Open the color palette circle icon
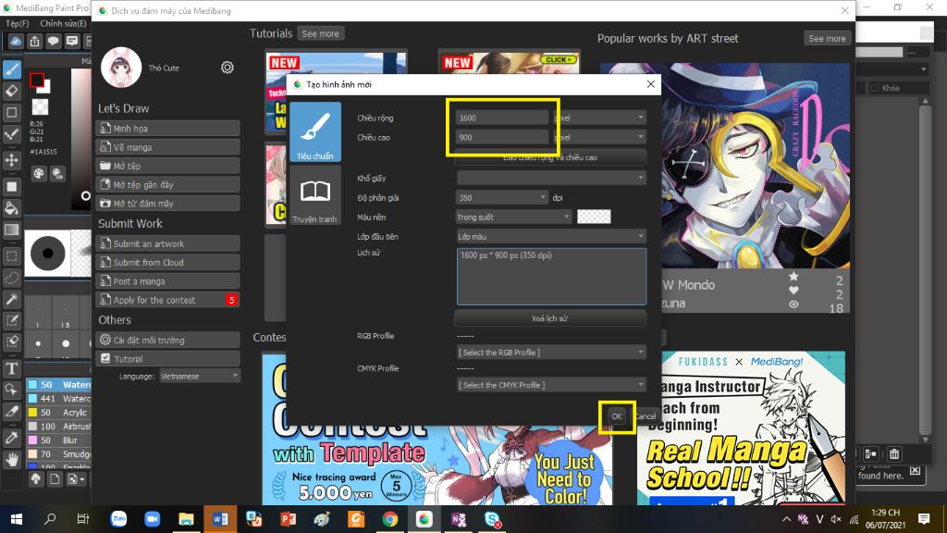The image size is (947, 533). [x=39, y=174]
